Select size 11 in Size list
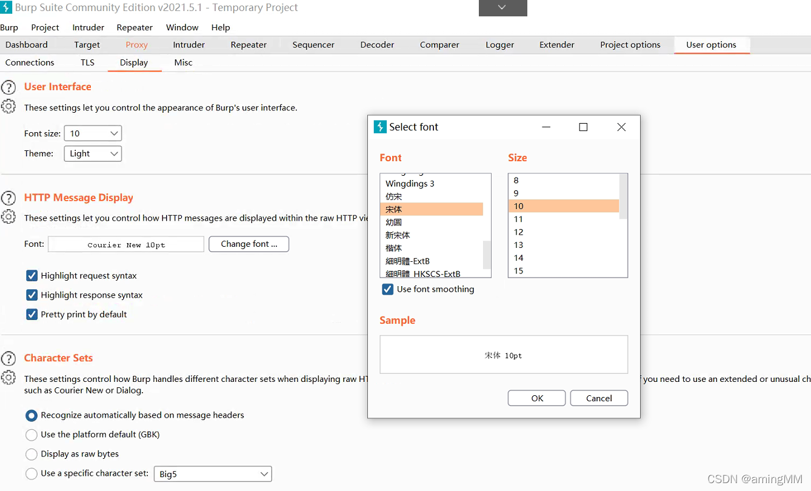The image size is (811, 491). click(x=564, y=219)
